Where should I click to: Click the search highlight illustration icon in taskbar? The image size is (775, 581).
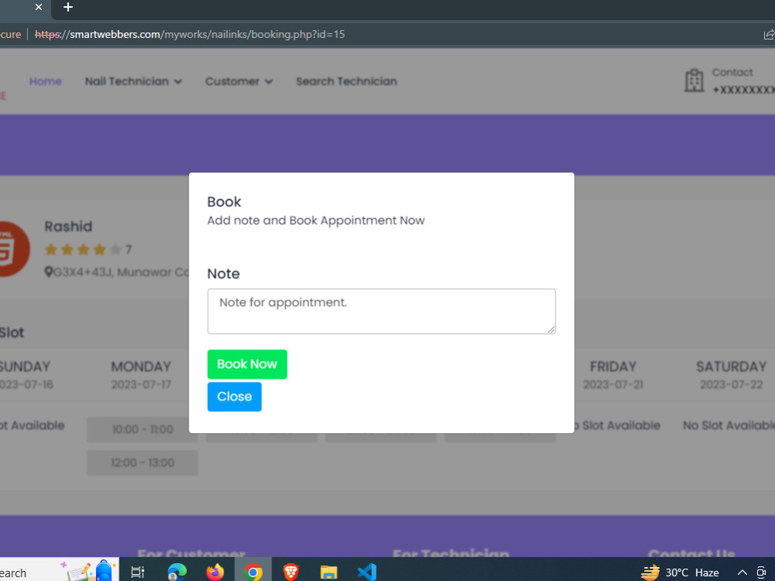click(88, 571)
